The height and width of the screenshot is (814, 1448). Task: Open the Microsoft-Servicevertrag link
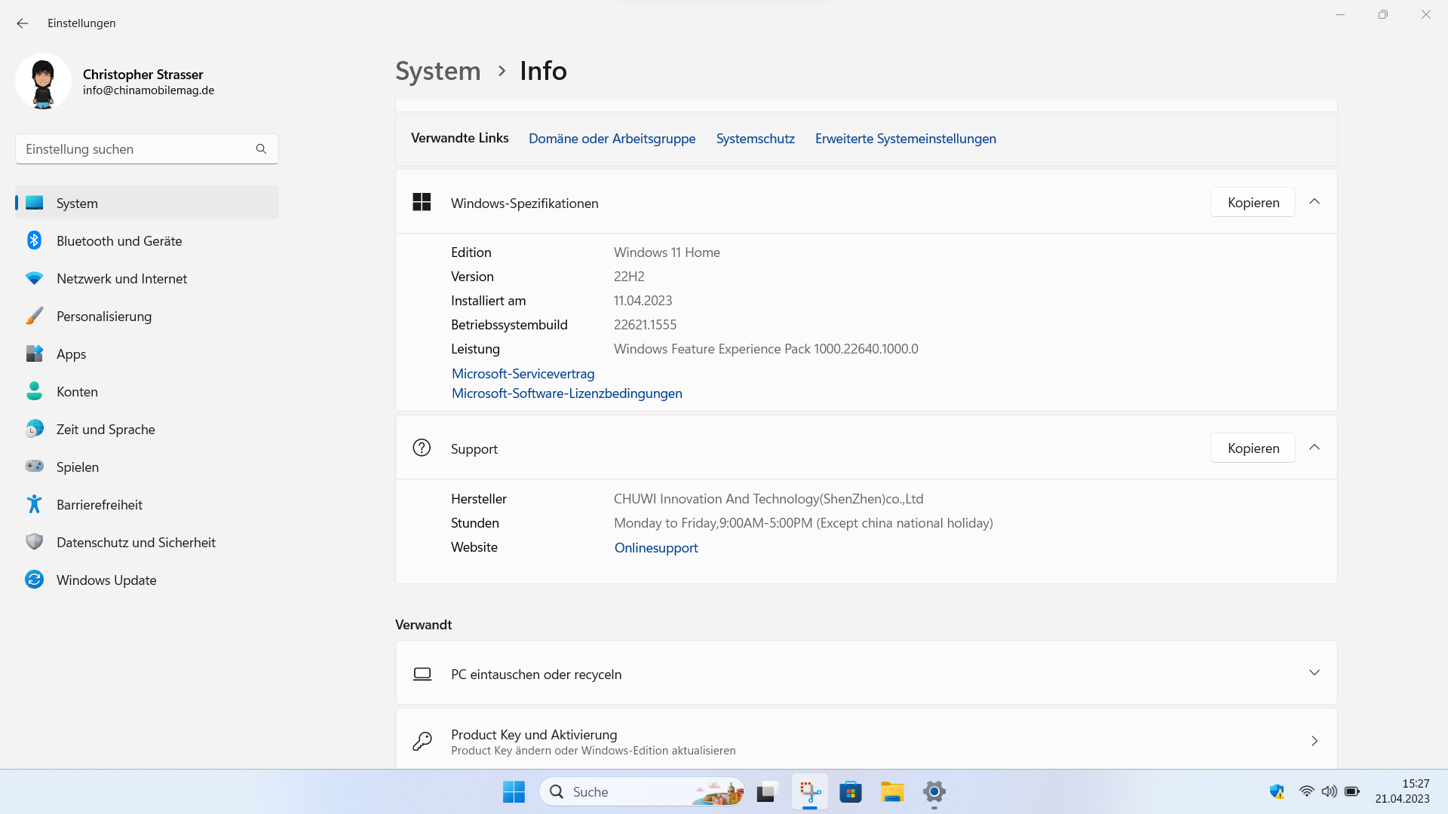(523, 374)
